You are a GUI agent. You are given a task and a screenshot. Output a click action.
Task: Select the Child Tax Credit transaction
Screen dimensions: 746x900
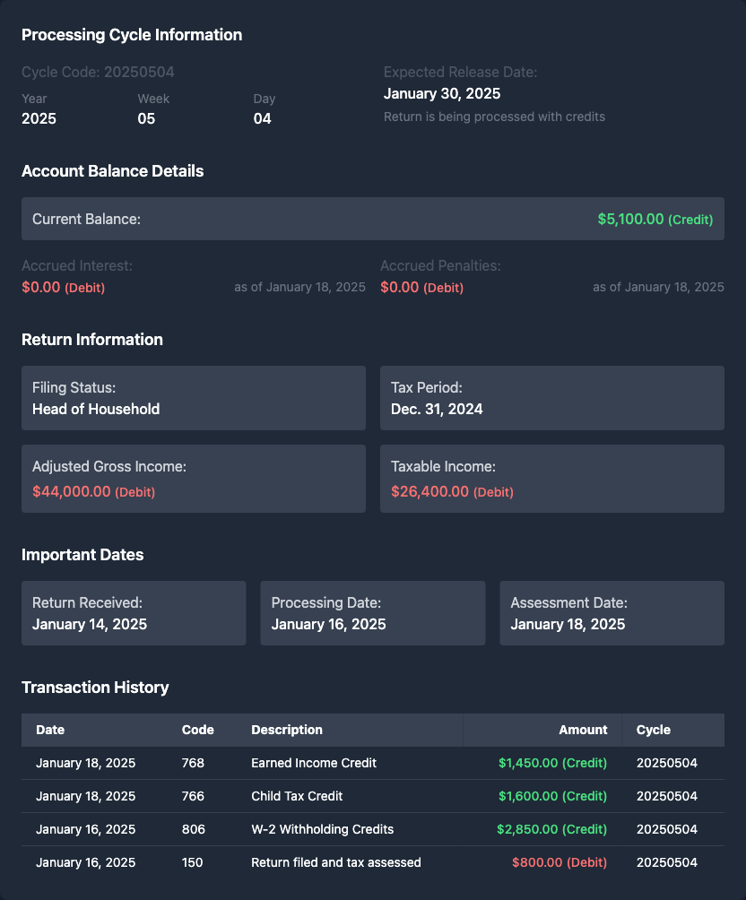coord(297,796)
